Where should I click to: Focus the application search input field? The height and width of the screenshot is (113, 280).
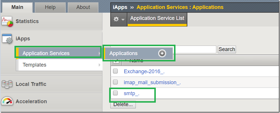tap(195, 49)
